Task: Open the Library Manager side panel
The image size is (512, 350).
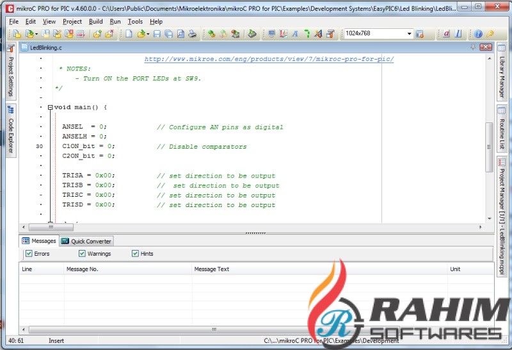Action: 502,71
